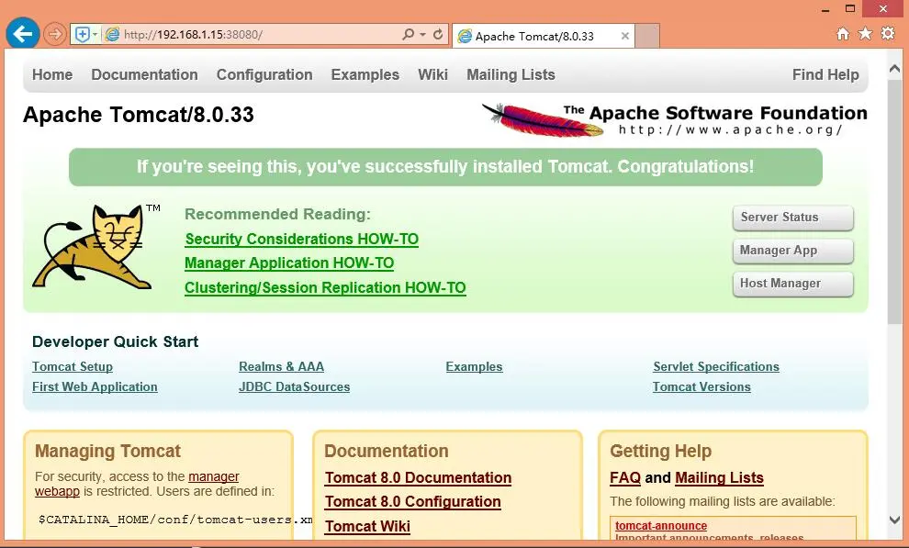Click Find Help in the navigation bar
The width and height of the screenshot is (909, 548).
[x=825, y=74]
